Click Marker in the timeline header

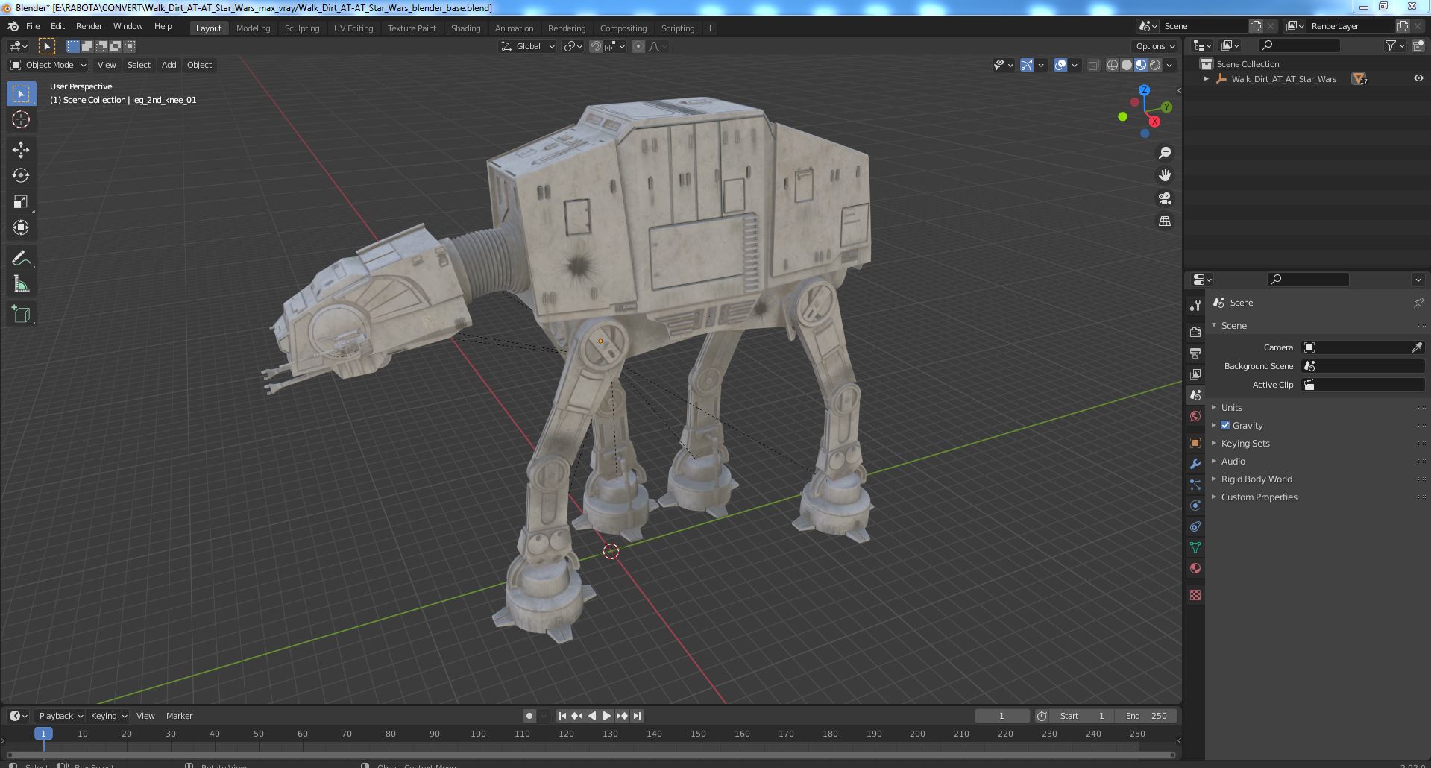click(x=179, y=716)
